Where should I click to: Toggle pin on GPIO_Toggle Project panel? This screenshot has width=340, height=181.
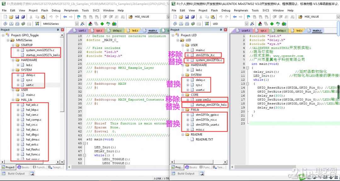coord(58,30)
